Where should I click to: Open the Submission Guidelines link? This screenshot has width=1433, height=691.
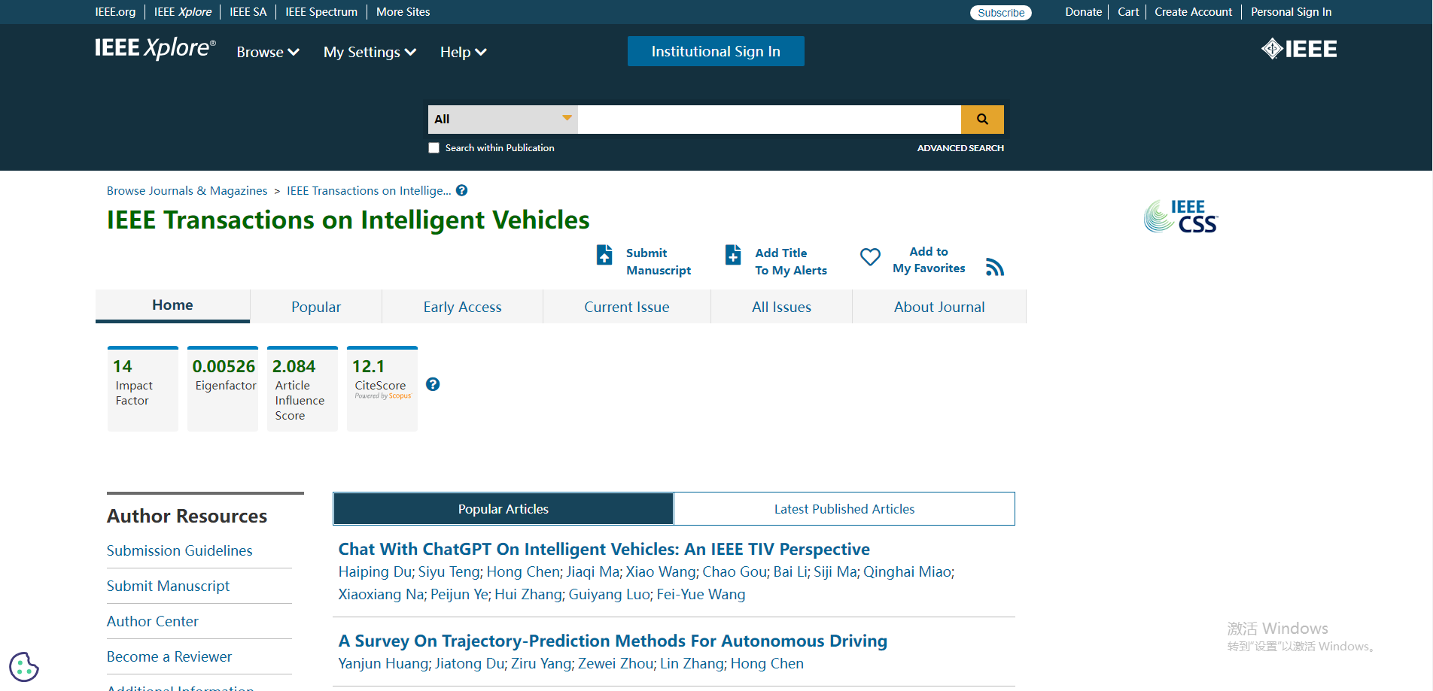[179, 550]
